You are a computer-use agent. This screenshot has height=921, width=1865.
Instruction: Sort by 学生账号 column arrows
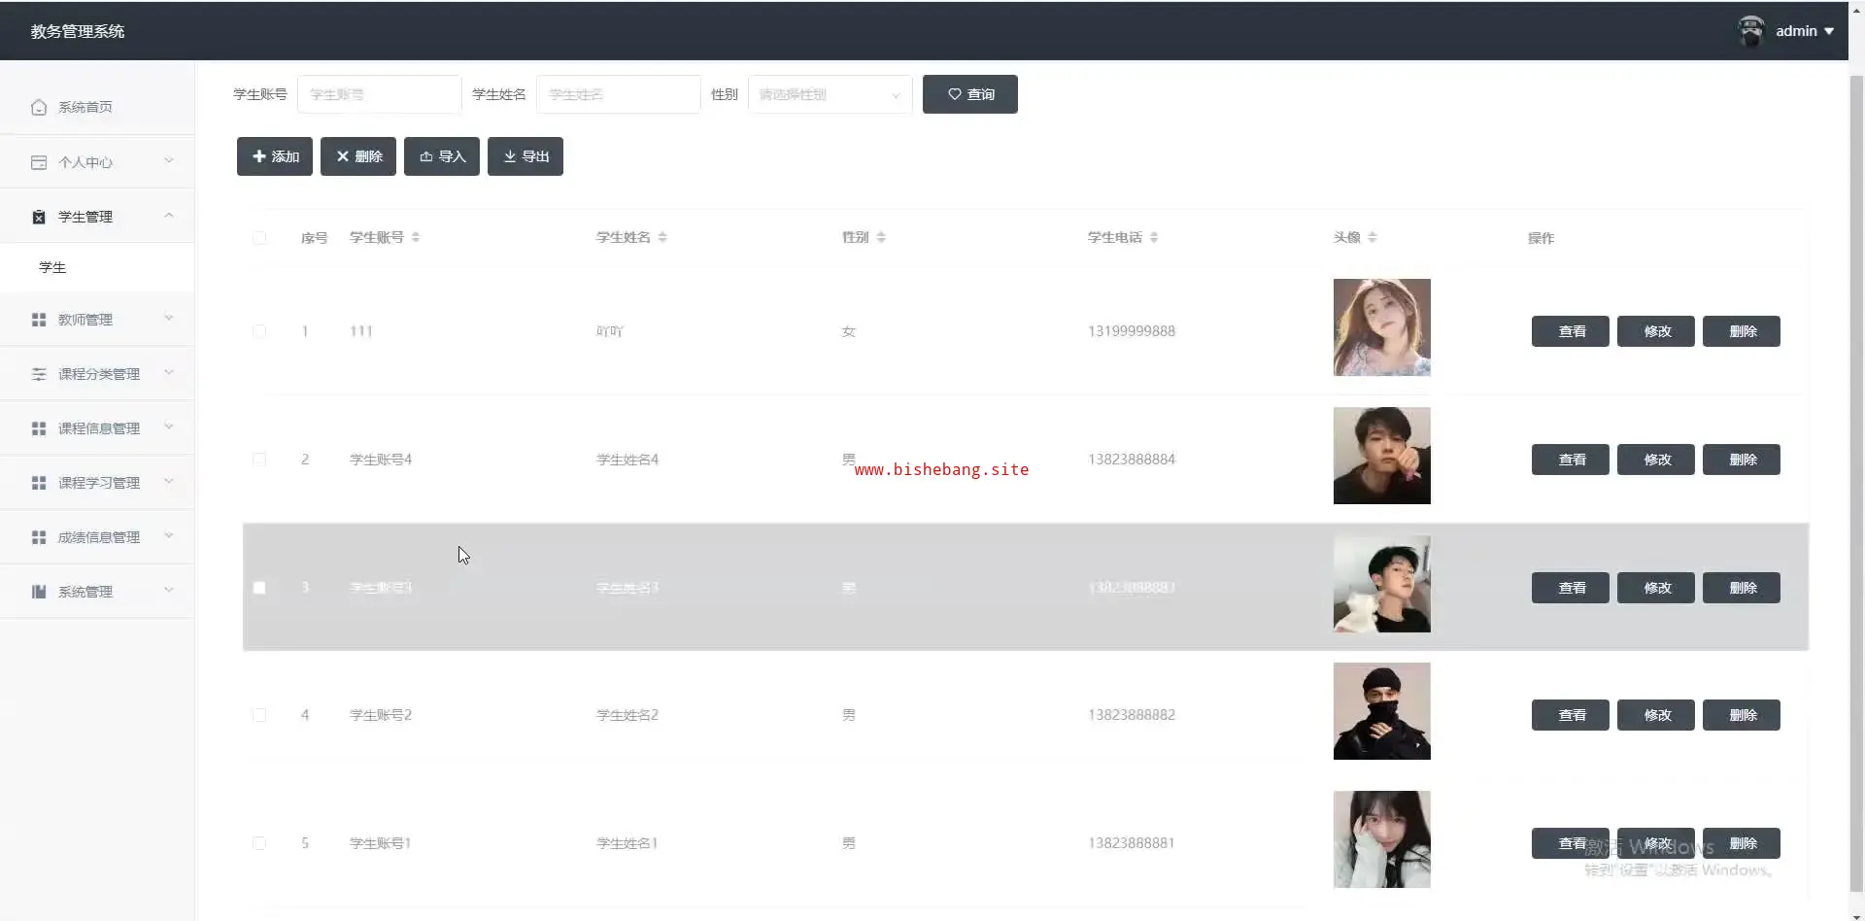(x=416, y=237)
